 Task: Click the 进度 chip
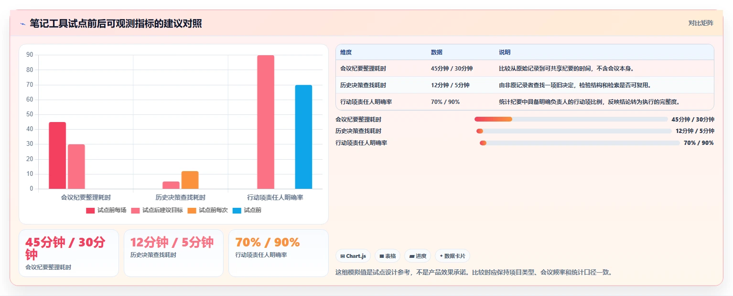[418, 256]
